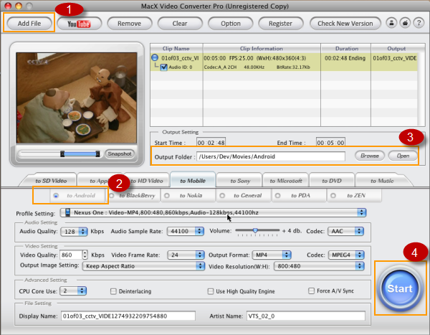Click the left trim marker on preview bar
430x335 pixels.
coord(62,154)
